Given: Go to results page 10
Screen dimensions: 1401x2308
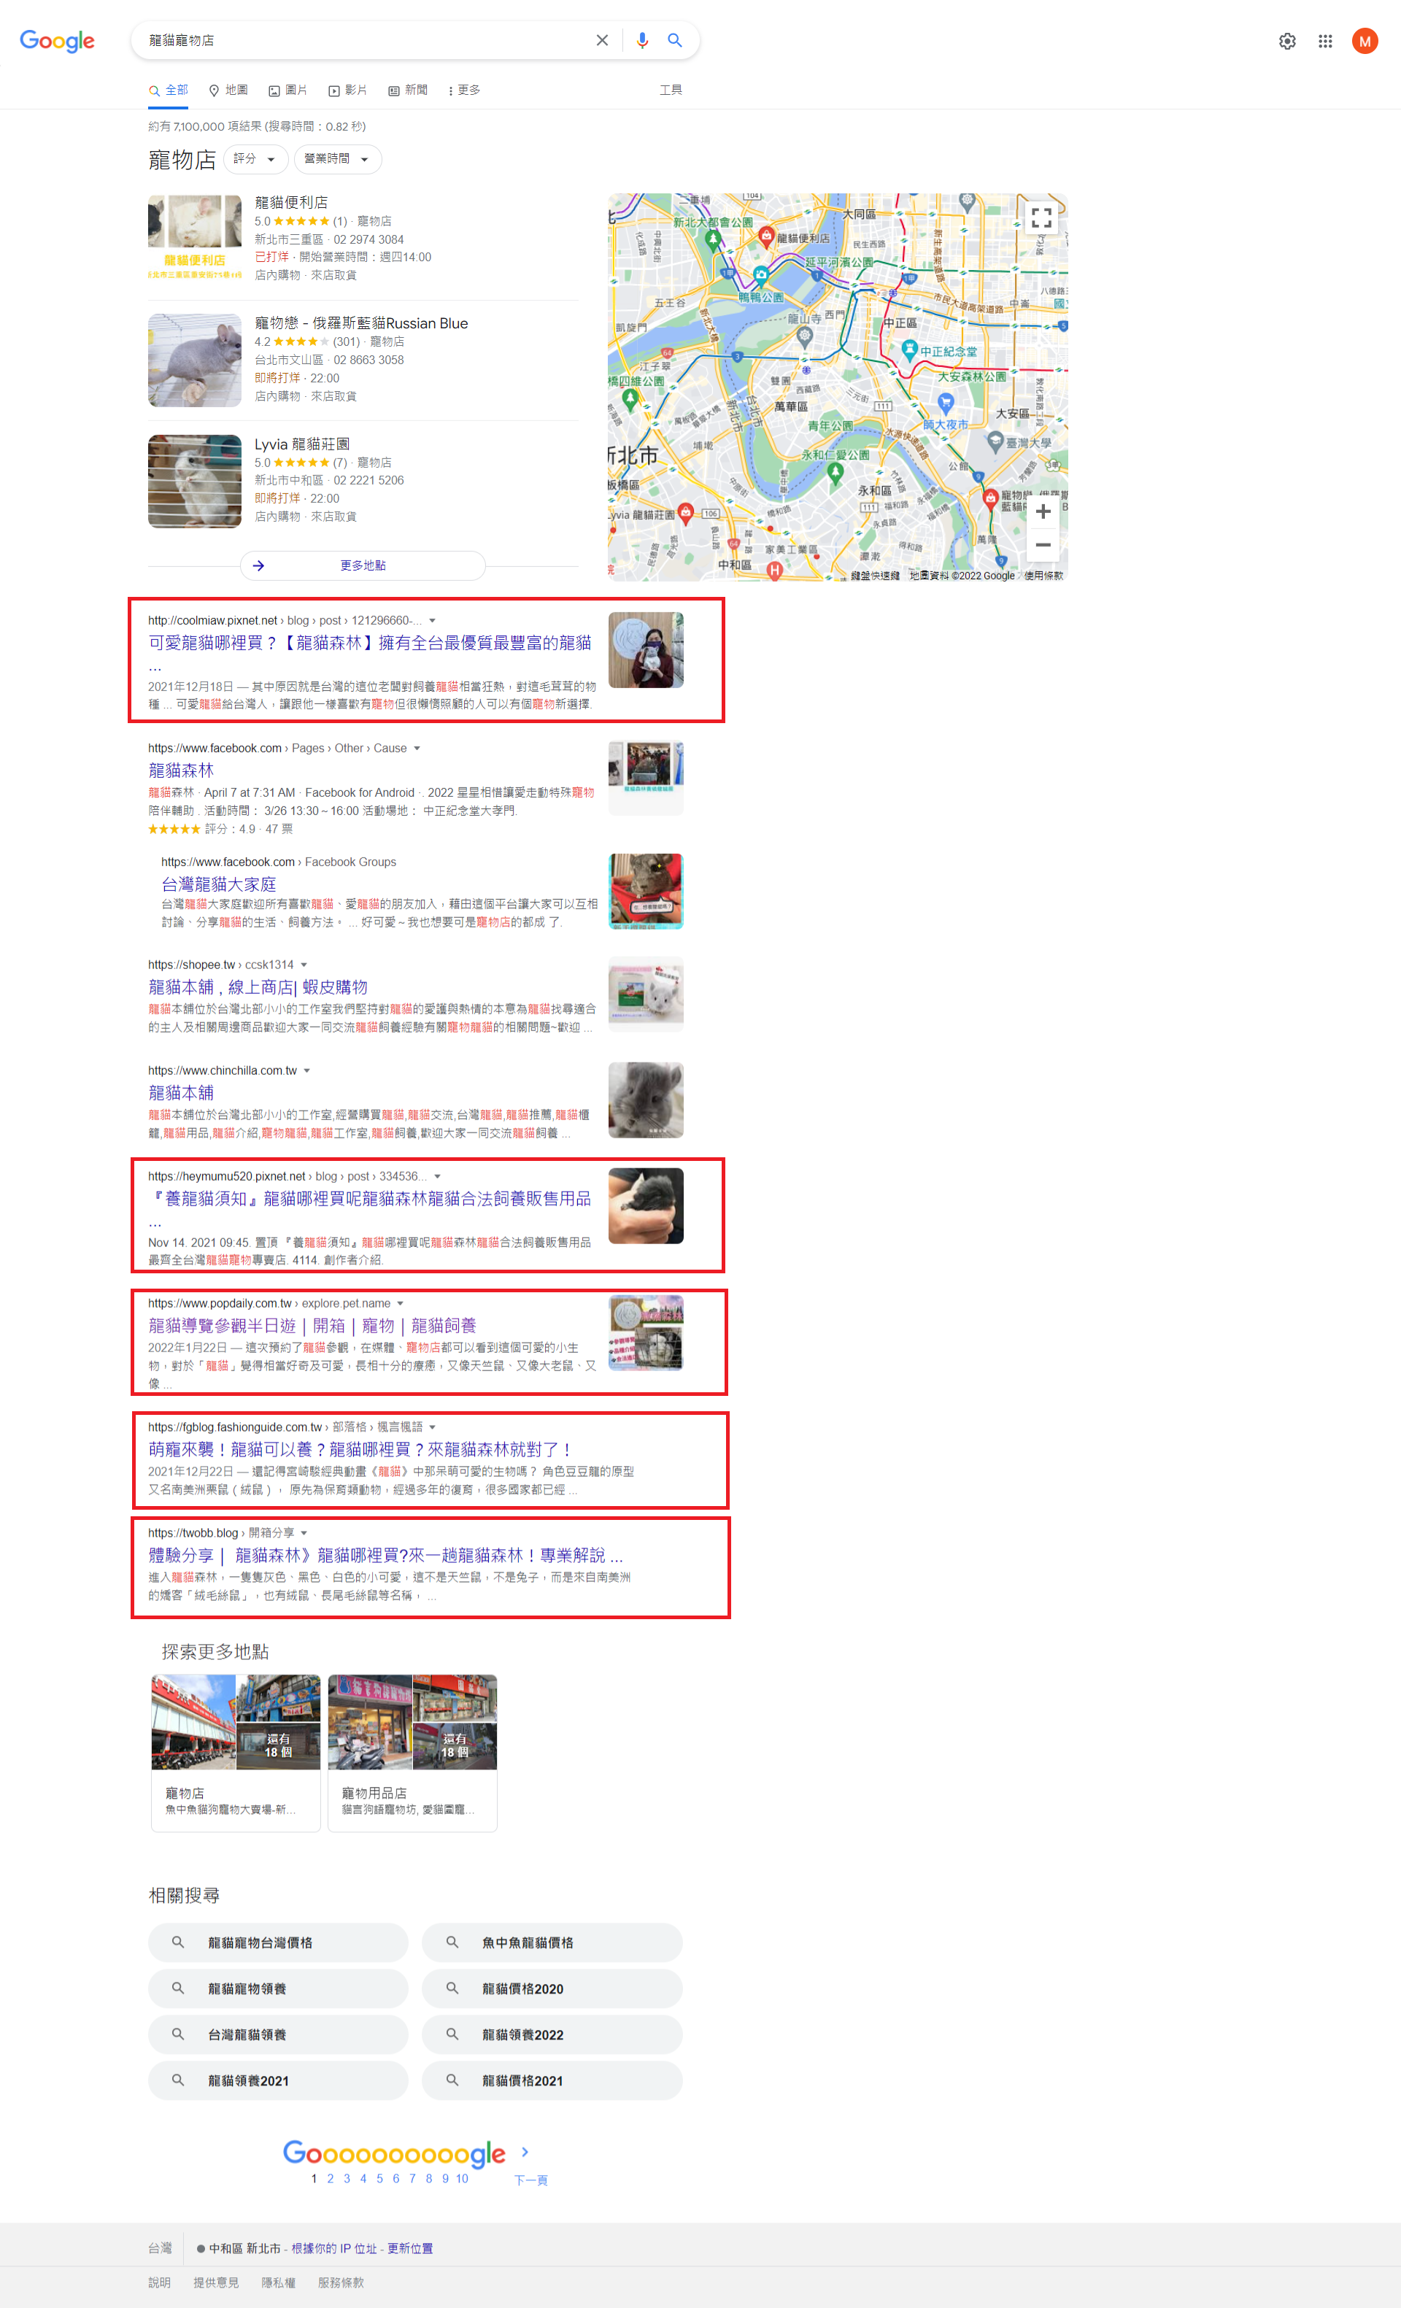Looking at the screenshot, I should tap(462, 2178).
